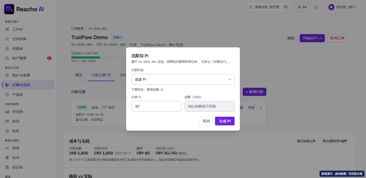366x178 pixels.
Task: Click the red badge on 客户管理
Action: tap(49, 58)
